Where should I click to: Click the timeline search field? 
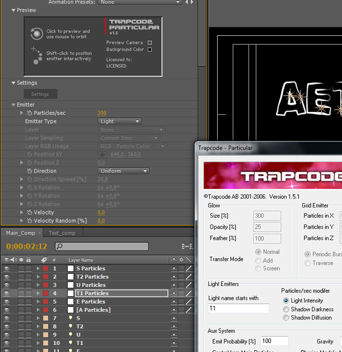[x=101, y=246]
